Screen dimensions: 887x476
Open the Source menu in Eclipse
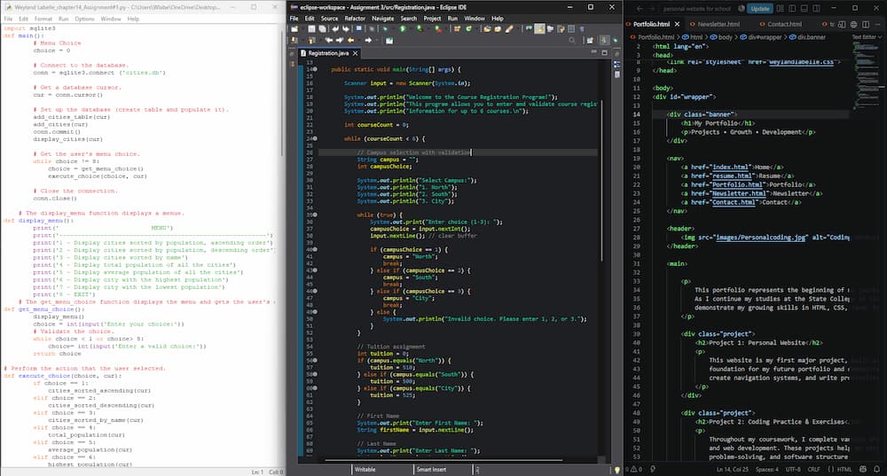coord(329,18)
